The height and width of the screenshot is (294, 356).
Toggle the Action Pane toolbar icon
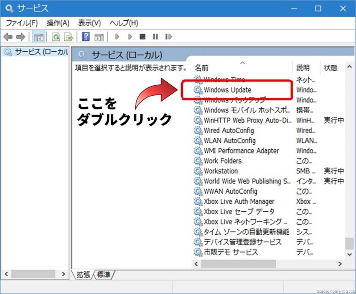click(x=99, y=37)
